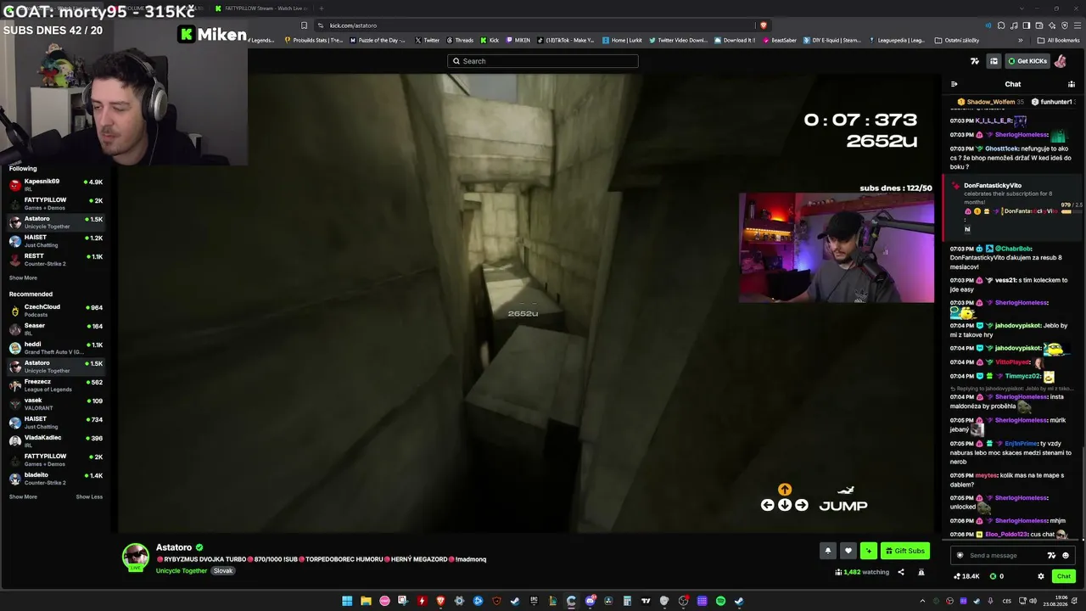Collapse Recommended list with Show Less
The image size is (1086, 611).
[89, 496]
